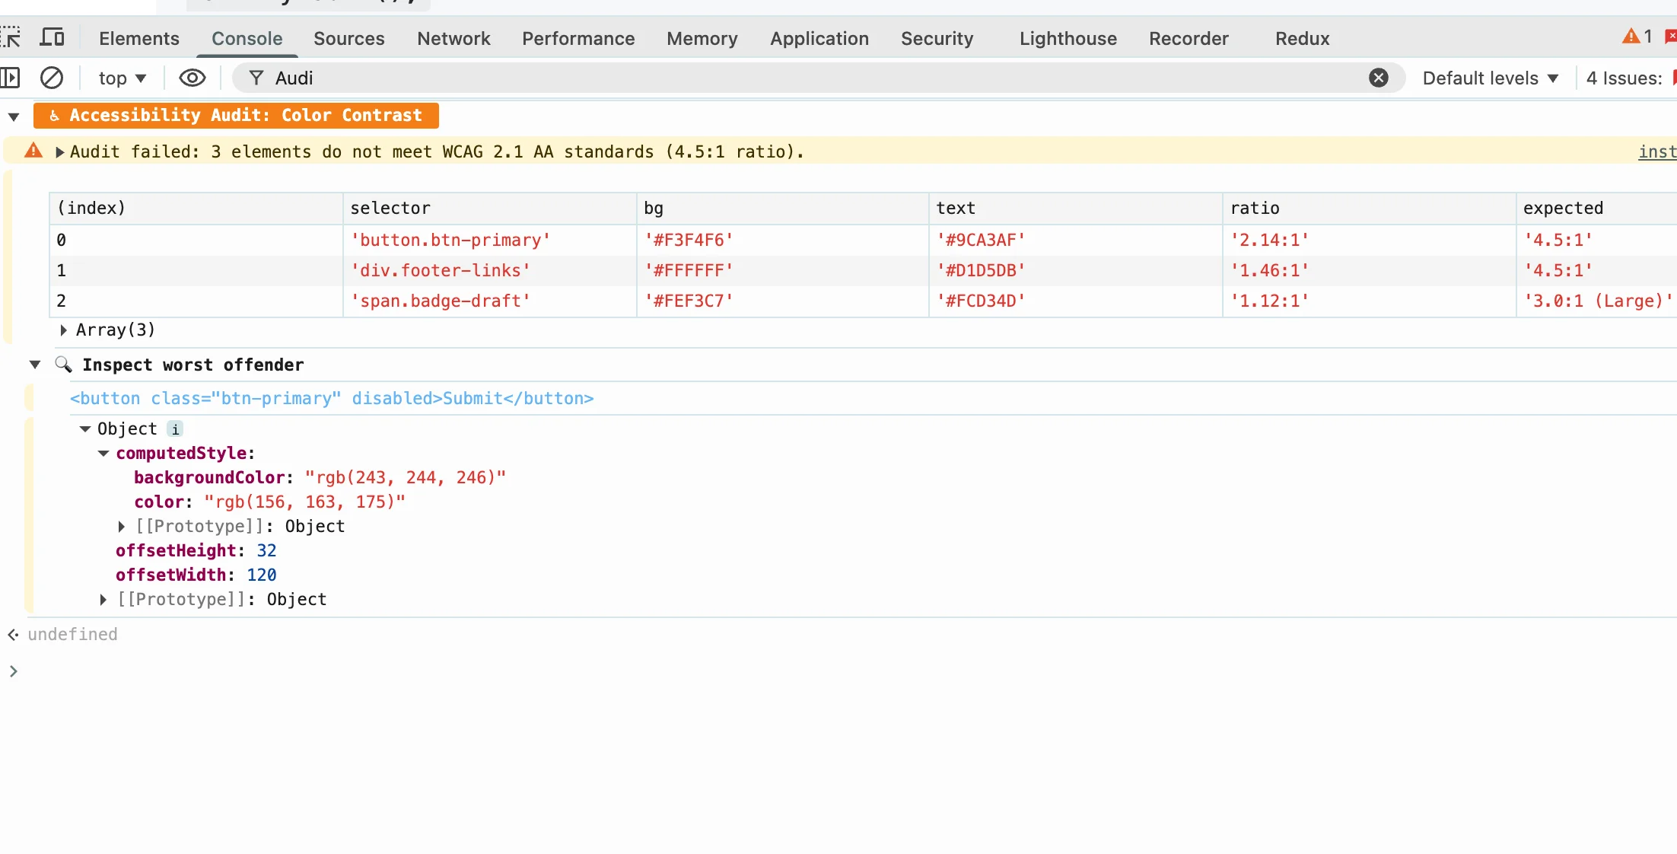Follow the source link beside Audit failed
This screenshot has height=854, width=1677.
click(1657, 152)
